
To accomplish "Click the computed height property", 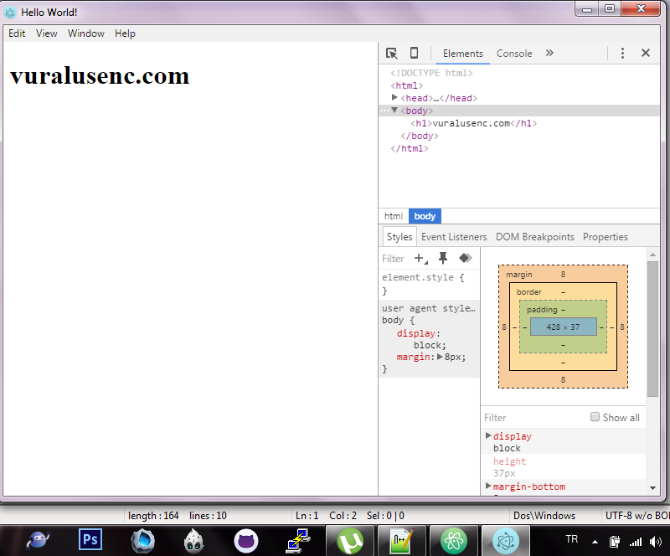I will (509, 461).
